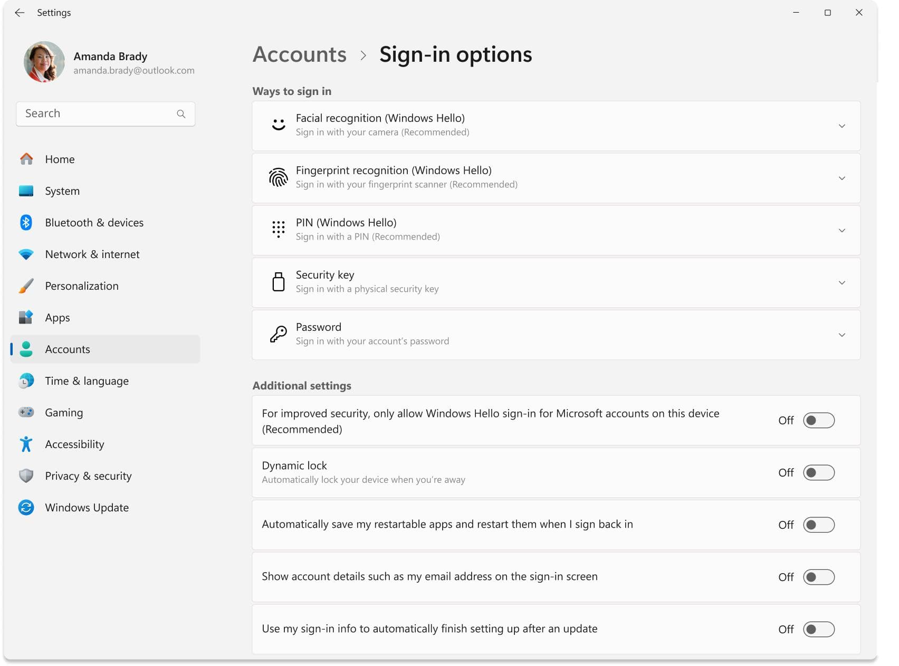Expand PIN (Windows Hello) chevron
The width and height of the screenshot is (899, 666).
(842, 231)
